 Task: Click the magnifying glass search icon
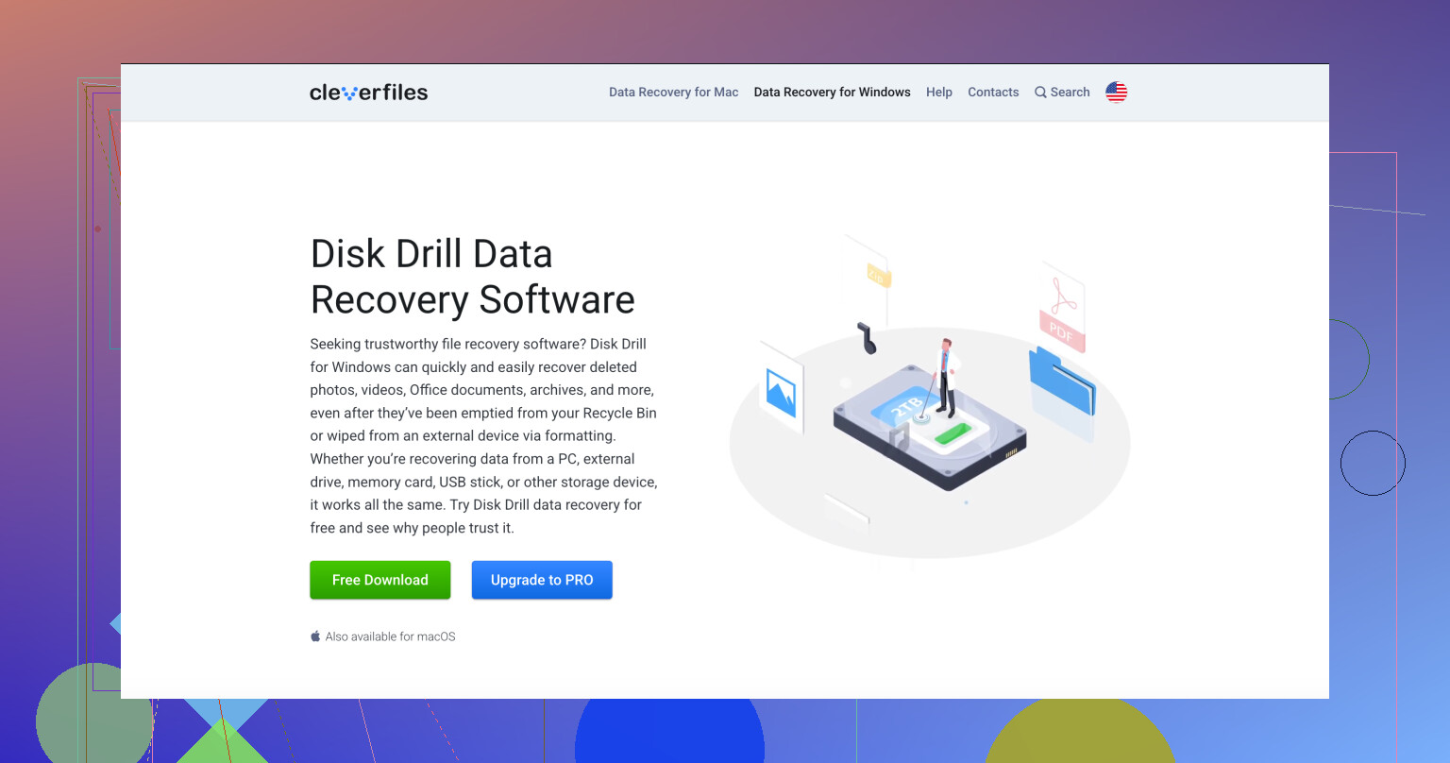point(1040,93)
